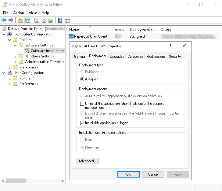Click the Back arrow toolbar icon

click(x=4, y=20)
